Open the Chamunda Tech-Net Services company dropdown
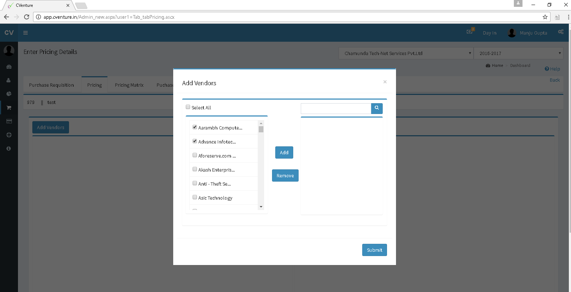Viewport: 571px width, 292px height. coord(406,53)
